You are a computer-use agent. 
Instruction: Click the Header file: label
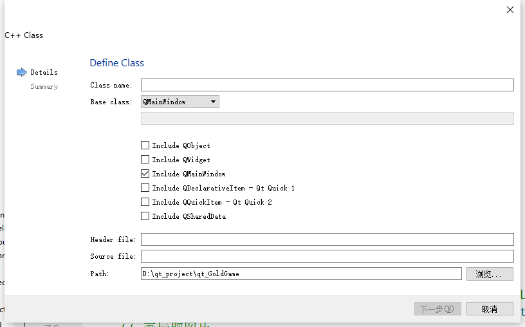click(113, 239)
